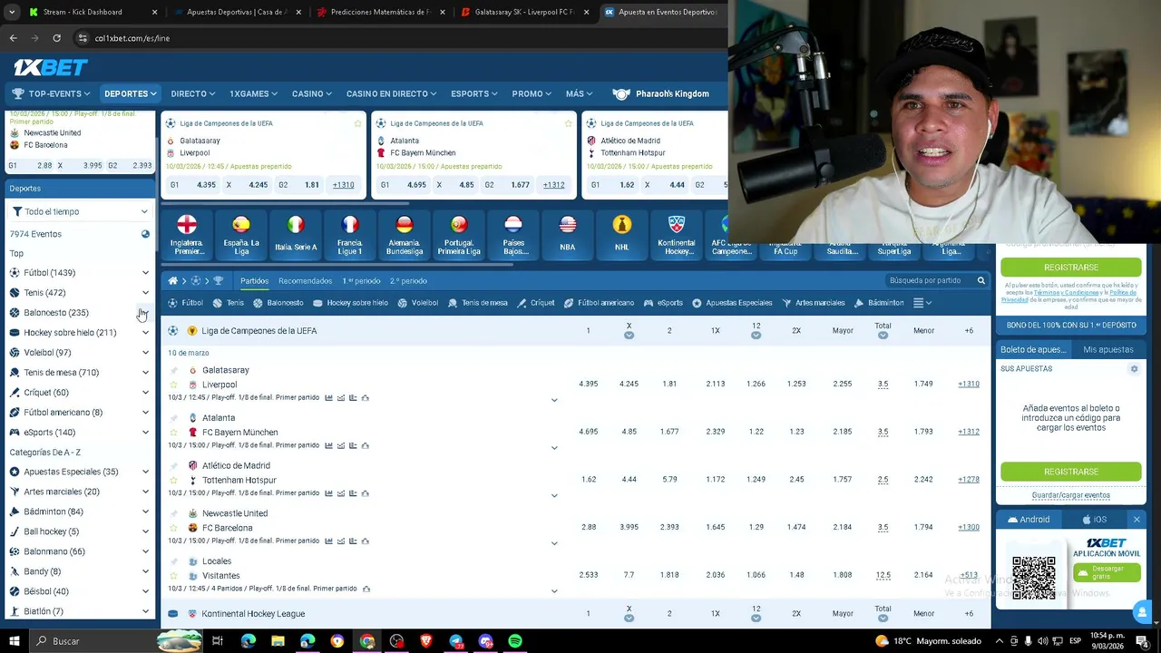Toggle favorite star for Newcastle-Barcelona match row
This screenshot has width=1161, height=653.
173,528
